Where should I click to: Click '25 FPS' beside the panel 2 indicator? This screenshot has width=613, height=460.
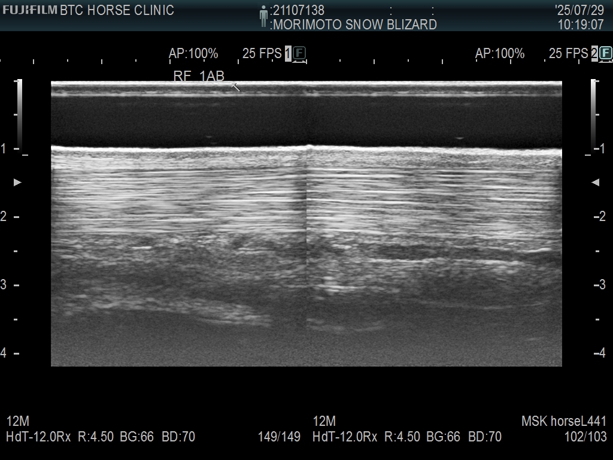click(x=569, y=53)
